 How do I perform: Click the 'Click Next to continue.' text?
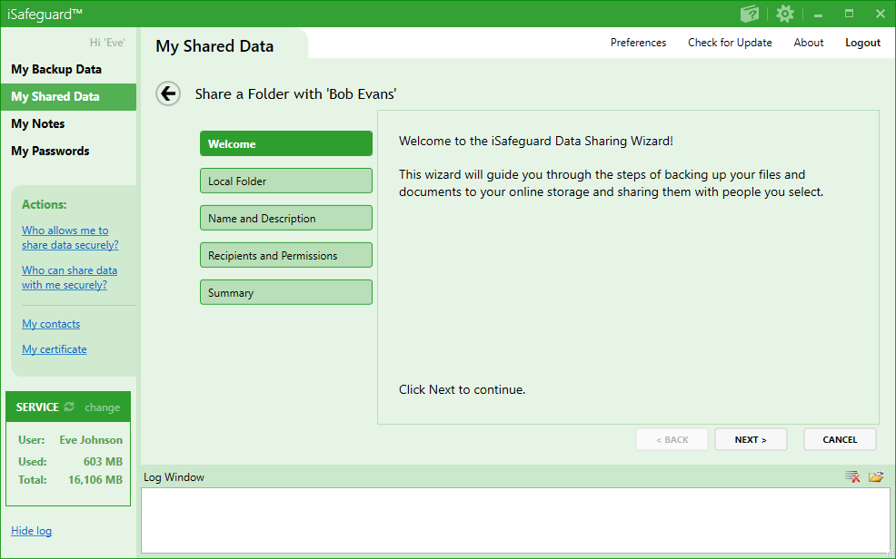[x=463, y=389]
